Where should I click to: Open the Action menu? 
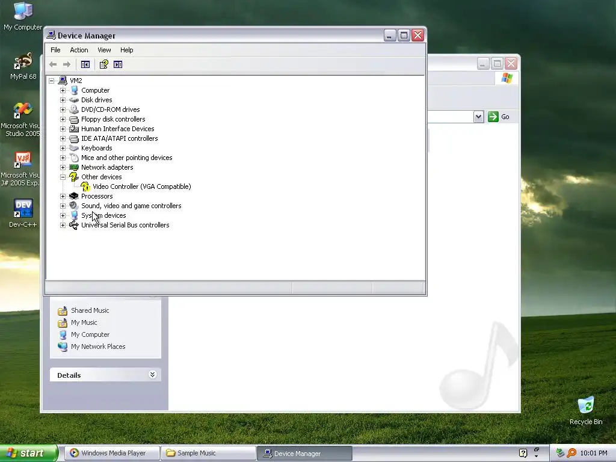(x=79, y=50)
